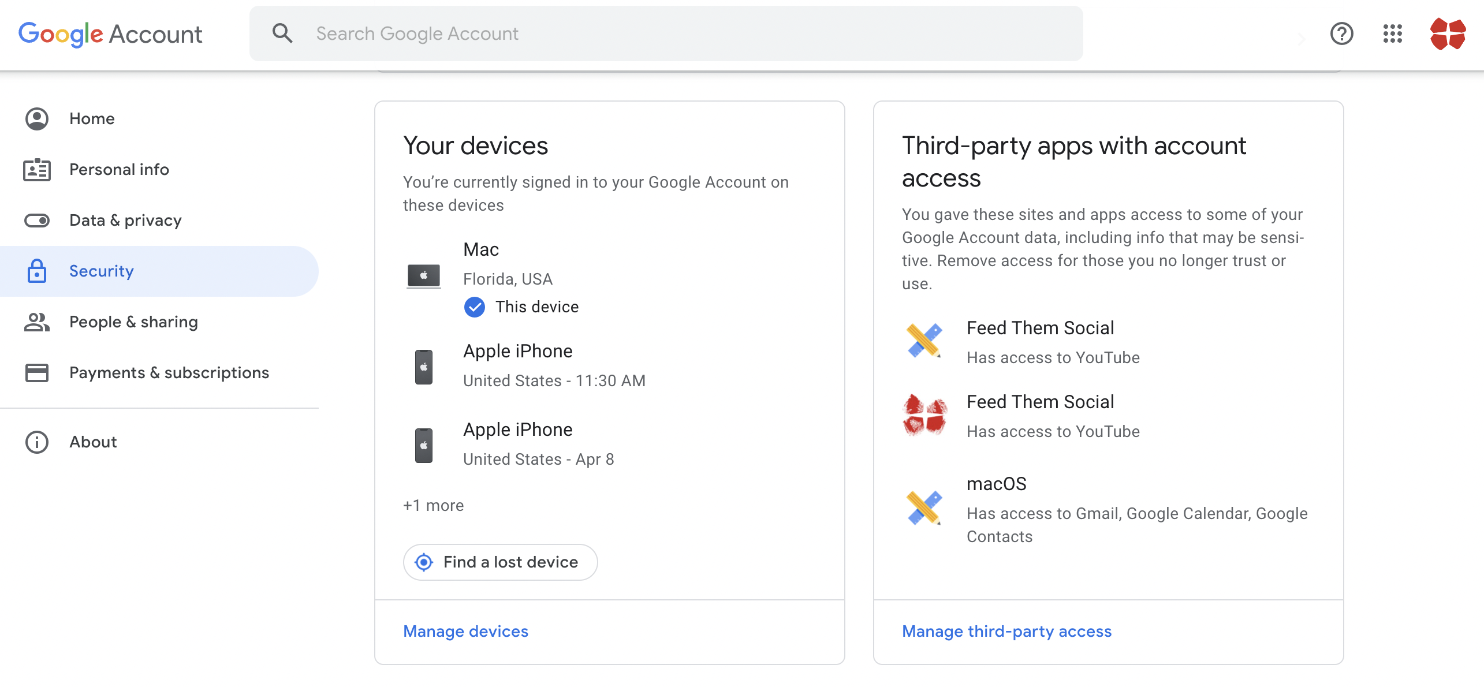Open the About page
The height and width of the screenshot is (687, 1484).
tap(159, 442)
